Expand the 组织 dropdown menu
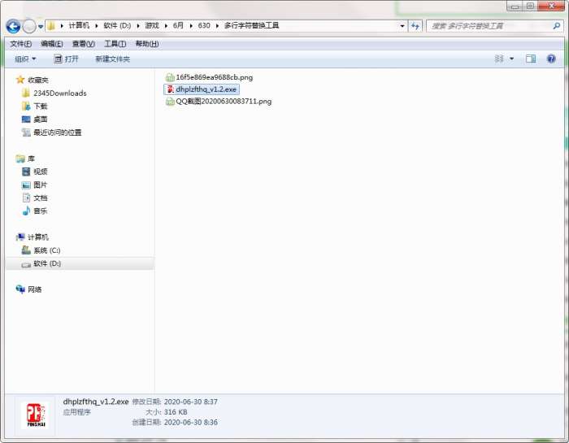569x443 pixels. click(x=25, y=59)
